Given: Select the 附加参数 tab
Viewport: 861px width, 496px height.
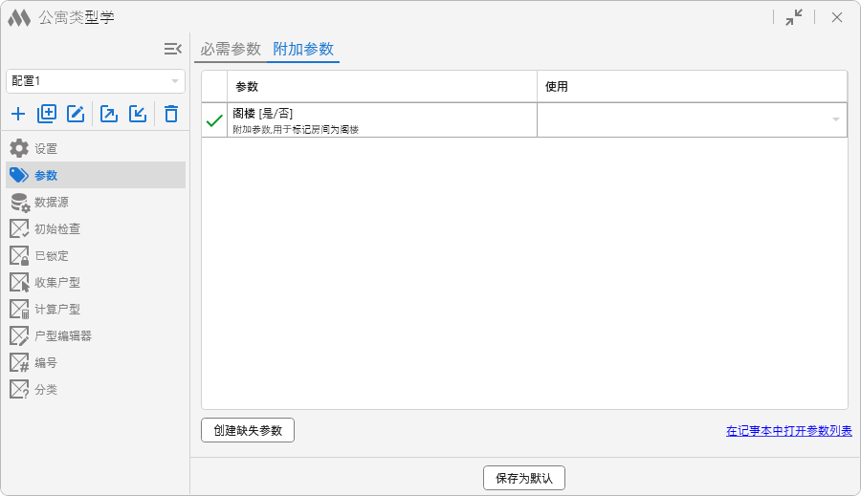Looking at the screenshot, I should (303, 50).
